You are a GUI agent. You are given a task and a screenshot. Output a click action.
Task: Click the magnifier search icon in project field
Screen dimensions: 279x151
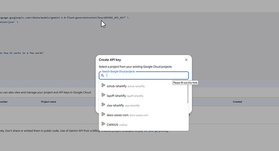point(102,75)
